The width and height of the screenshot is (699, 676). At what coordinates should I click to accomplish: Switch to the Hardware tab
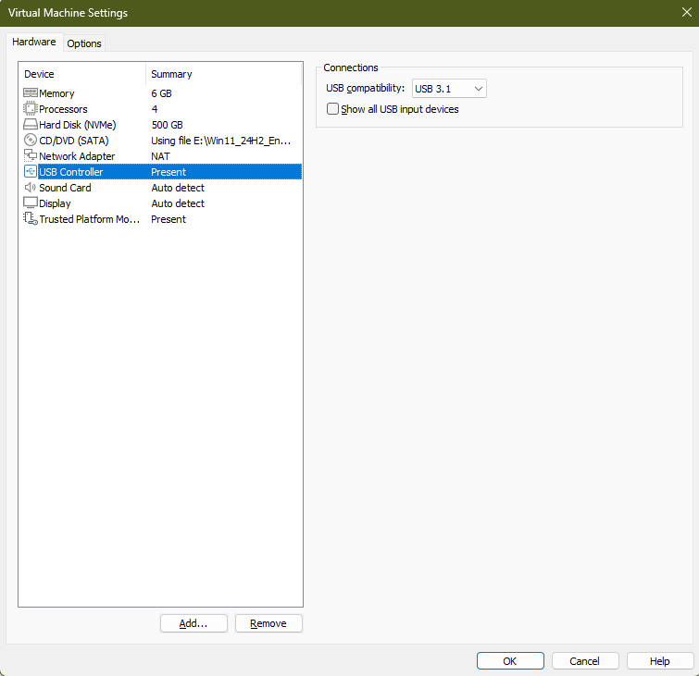pyautogui.click(x=34, y=42)
